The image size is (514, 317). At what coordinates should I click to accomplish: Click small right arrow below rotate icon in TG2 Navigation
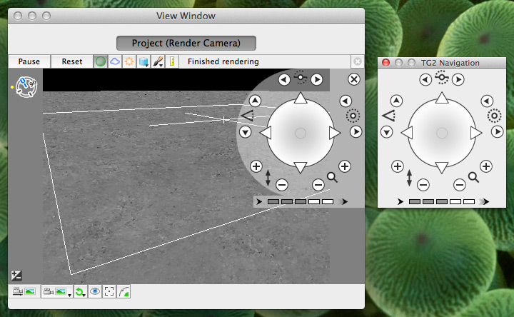coord(497,132)
